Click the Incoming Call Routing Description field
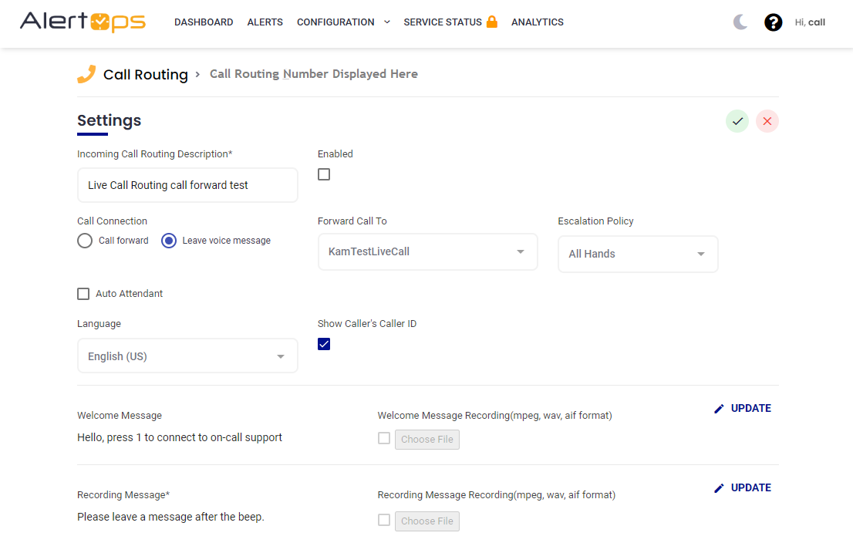The image size is (853, 553). [x=187, y=185]
